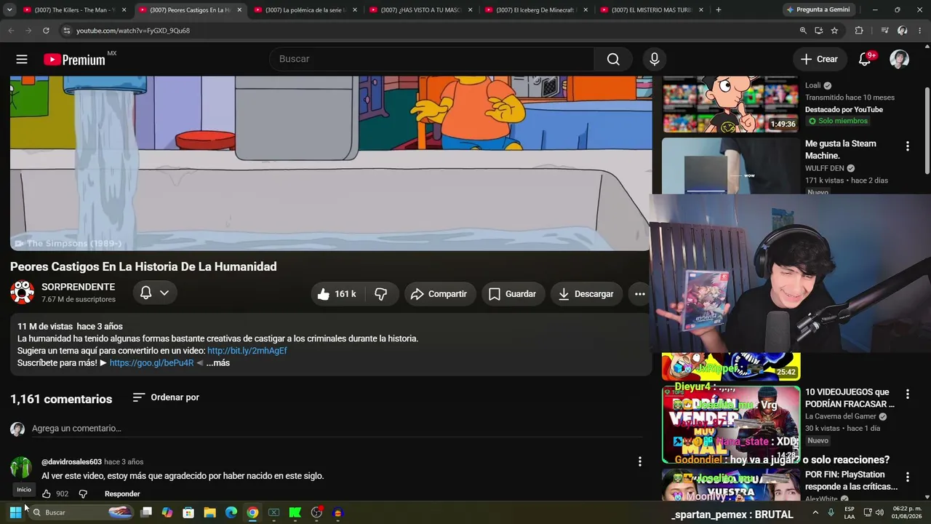
Task: Click Pregunta a Gemini button
Action: (818, 10)
